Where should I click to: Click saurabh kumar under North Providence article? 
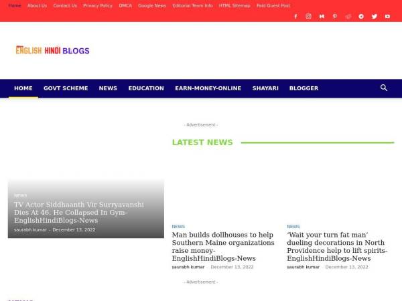pyautogui.click(x=303, y=267)
